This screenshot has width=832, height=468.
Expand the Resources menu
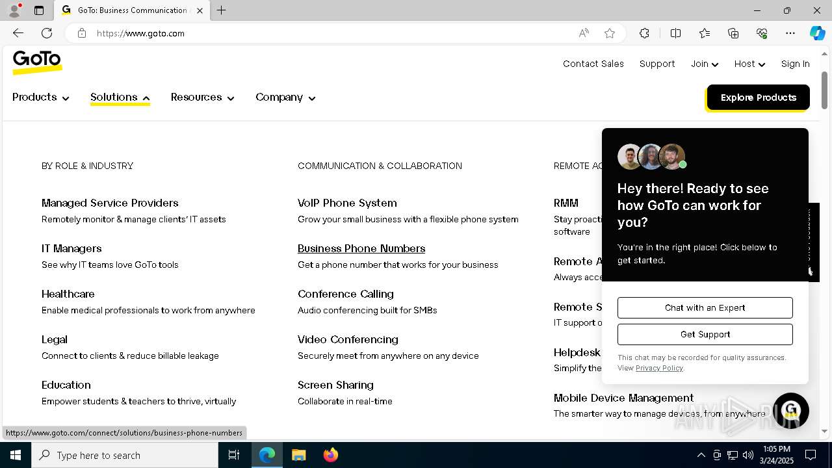(203, 97)
